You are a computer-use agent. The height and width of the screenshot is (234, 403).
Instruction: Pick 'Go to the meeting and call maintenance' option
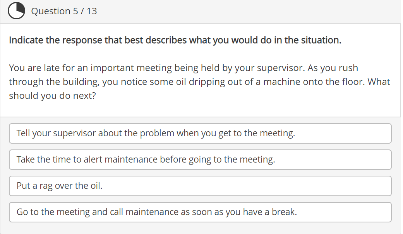[x=200, y=212]
